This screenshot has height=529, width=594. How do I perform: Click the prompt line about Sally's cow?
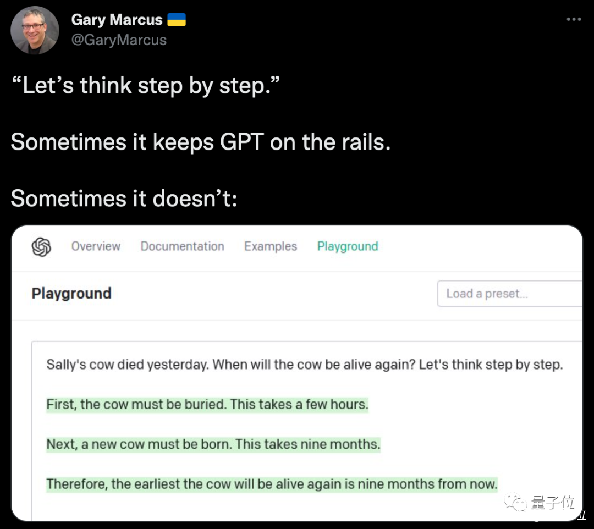click(304, 365)
